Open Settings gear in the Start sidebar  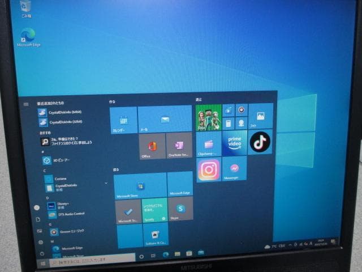pos(41,243)
